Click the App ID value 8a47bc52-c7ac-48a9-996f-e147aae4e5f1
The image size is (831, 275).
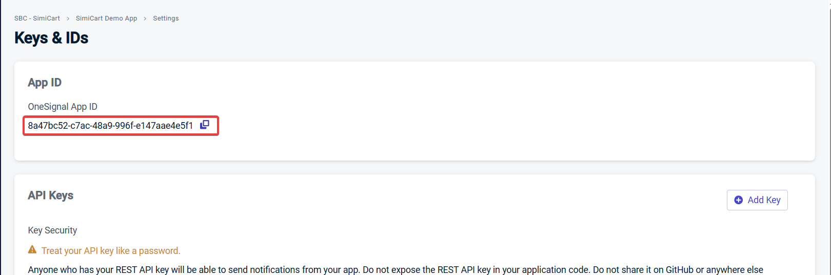click(x=110, y=126)
